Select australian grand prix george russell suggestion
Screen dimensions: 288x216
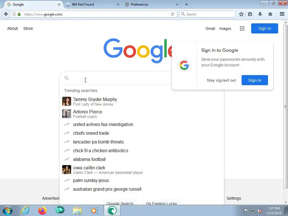point(142,189)
